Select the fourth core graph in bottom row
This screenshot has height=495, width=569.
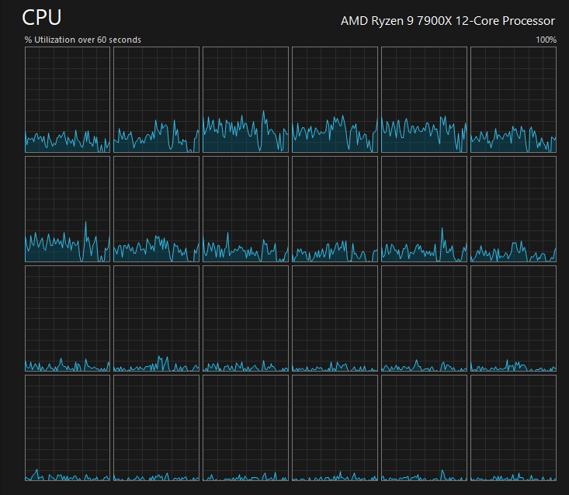point(335,428)
